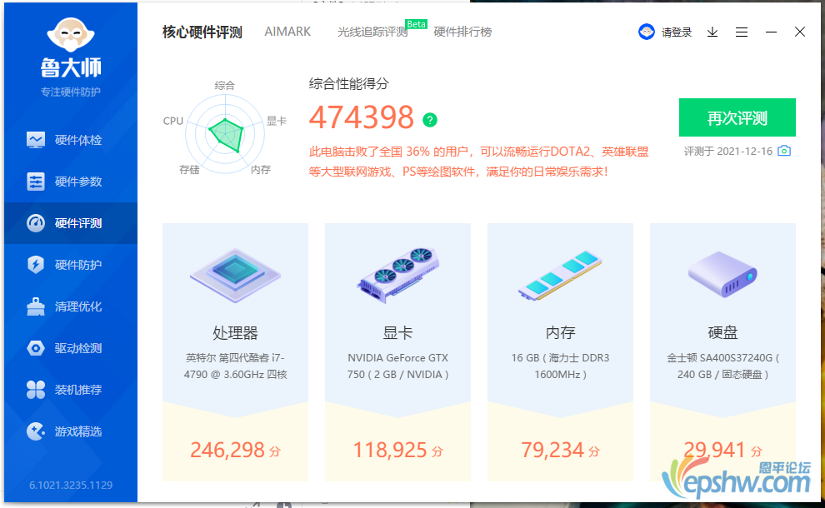Image resolution: width=825 pixels, height=508 pixels.
Task: Switch to 硬件排行榜 tab
Action: coord(462,32)
